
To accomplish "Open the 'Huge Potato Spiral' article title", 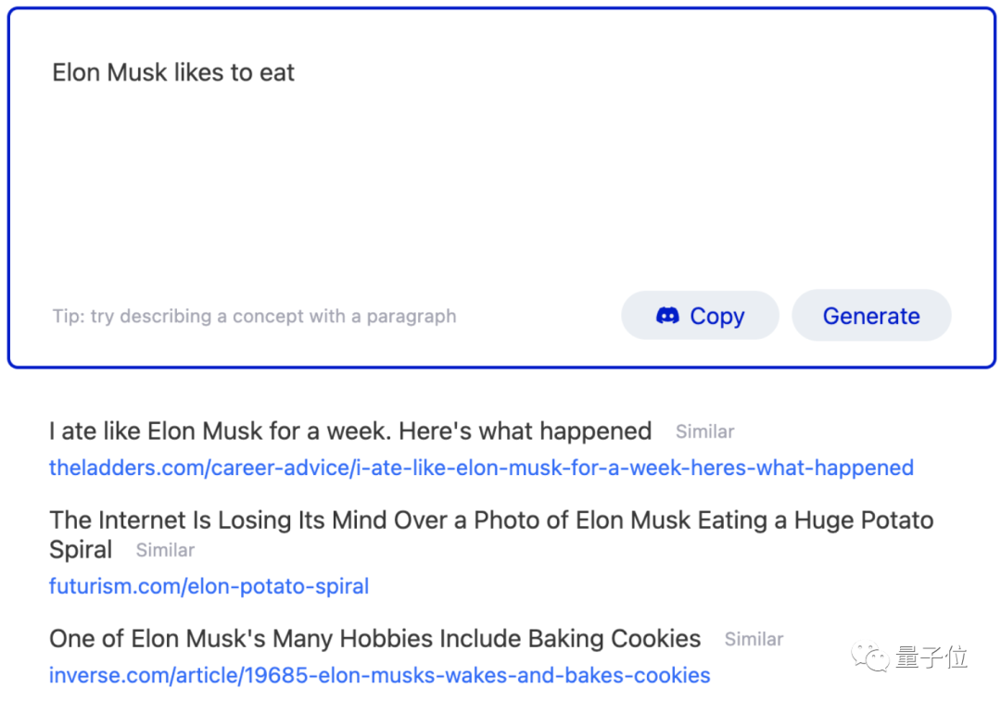I will 491,520.
